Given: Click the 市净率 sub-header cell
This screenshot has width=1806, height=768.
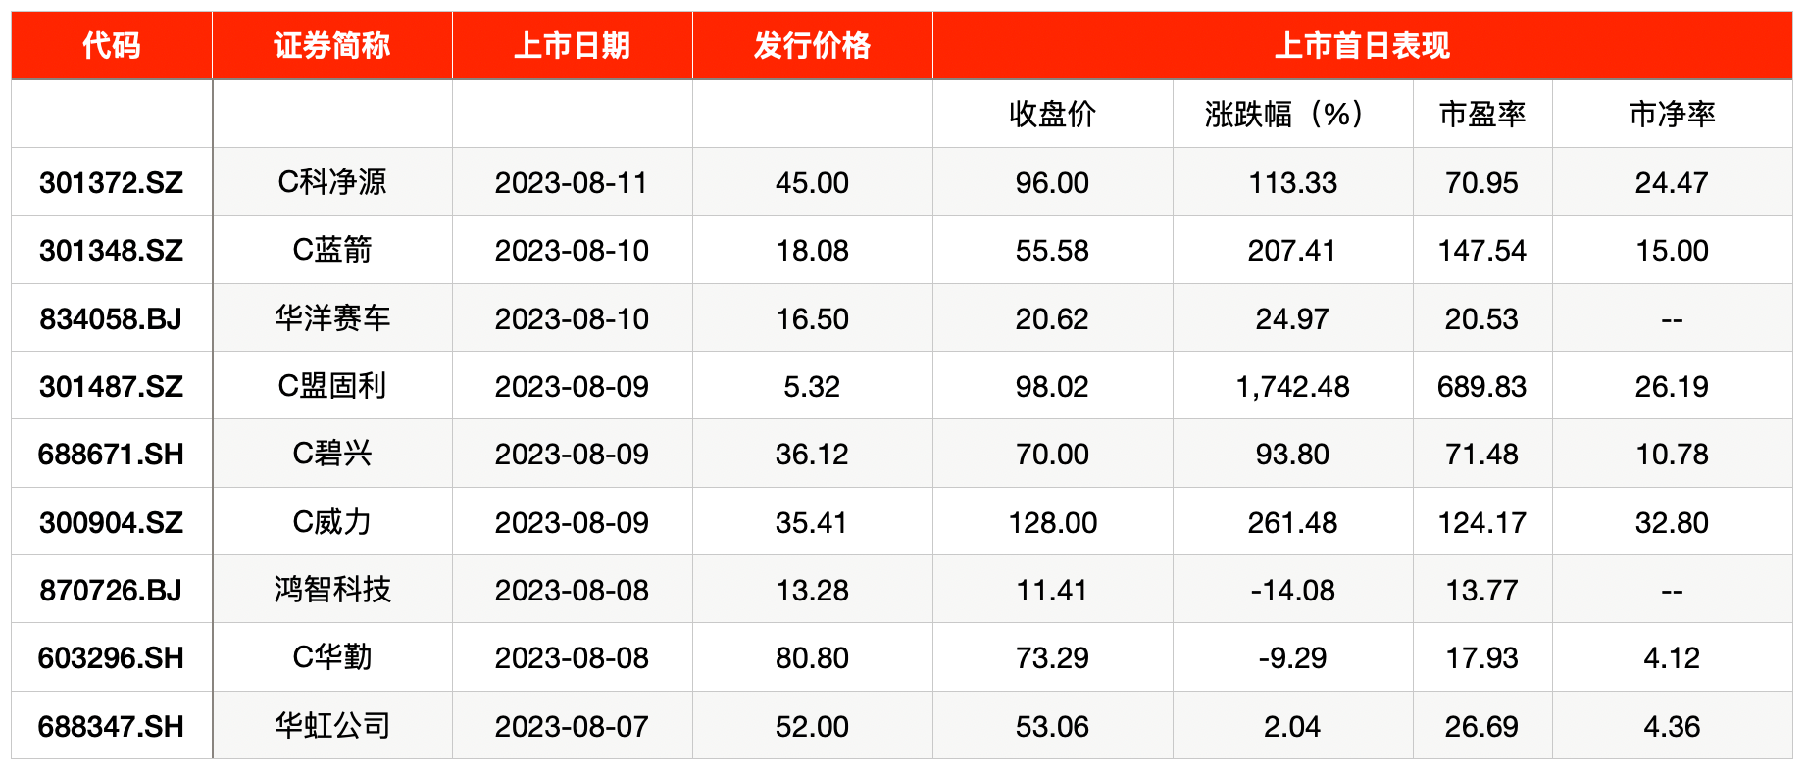Looking at the screenshot, I should 1672,114.
